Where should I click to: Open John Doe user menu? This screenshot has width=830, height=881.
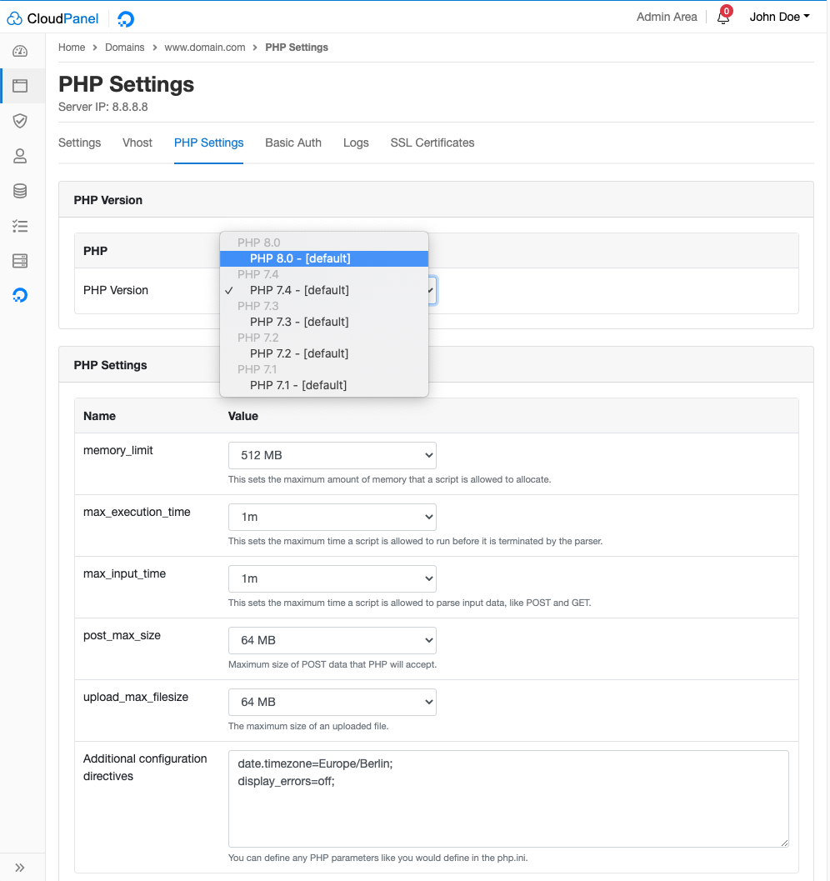(x=779, y=17)
